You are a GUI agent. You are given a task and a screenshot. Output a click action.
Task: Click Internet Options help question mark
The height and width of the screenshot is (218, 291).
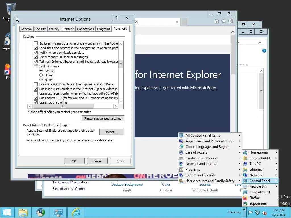coord(116,18)
